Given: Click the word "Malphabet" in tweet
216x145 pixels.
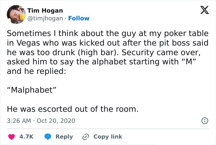Looking at the screenshot, I should pos(32,90).
